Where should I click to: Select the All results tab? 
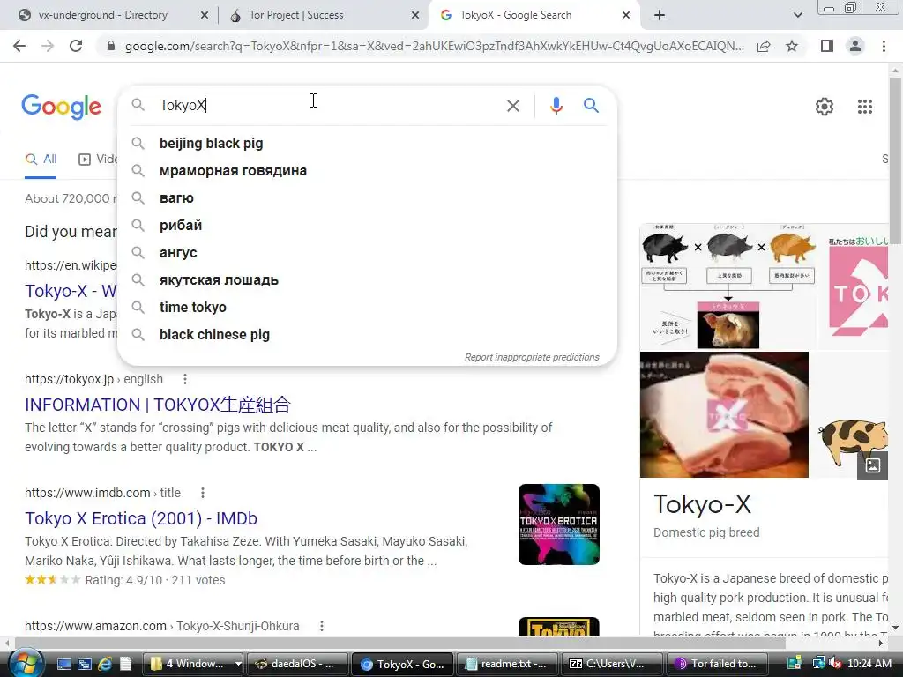pos(41,160)
